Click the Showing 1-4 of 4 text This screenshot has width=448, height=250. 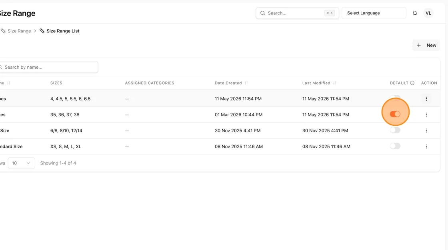pos(58,163)
